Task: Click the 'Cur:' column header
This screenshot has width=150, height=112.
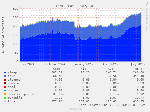Action: (x=57, y=69)
